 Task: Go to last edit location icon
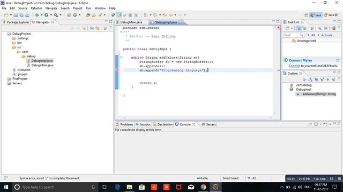[165, 15]
